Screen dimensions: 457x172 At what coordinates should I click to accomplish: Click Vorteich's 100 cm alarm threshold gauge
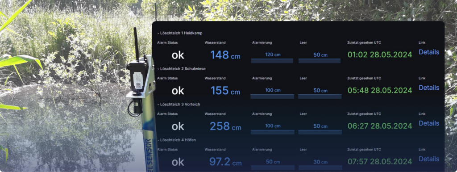[x=273, y=129]
